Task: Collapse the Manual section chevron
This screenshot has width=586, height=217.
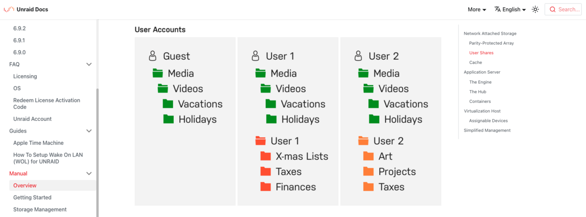Action: coord(89,174)
